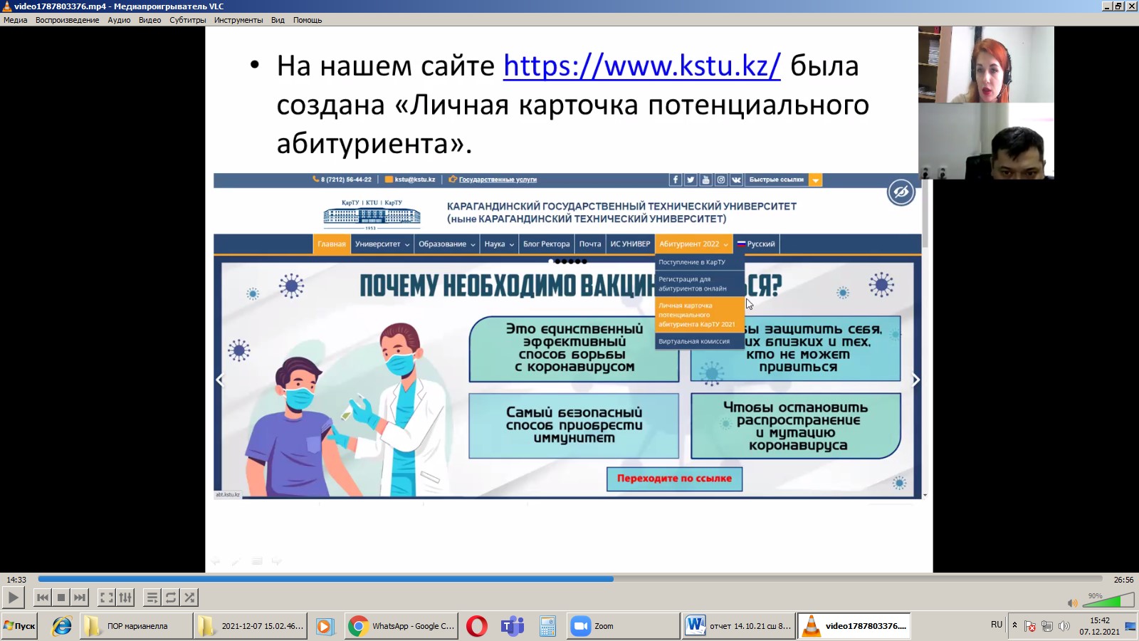Open the Word отчет 14.10.21 taskbar item

tap(738, 626)
